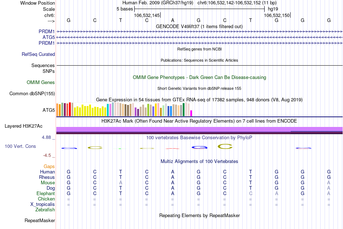Select the Human species row label

47,172
